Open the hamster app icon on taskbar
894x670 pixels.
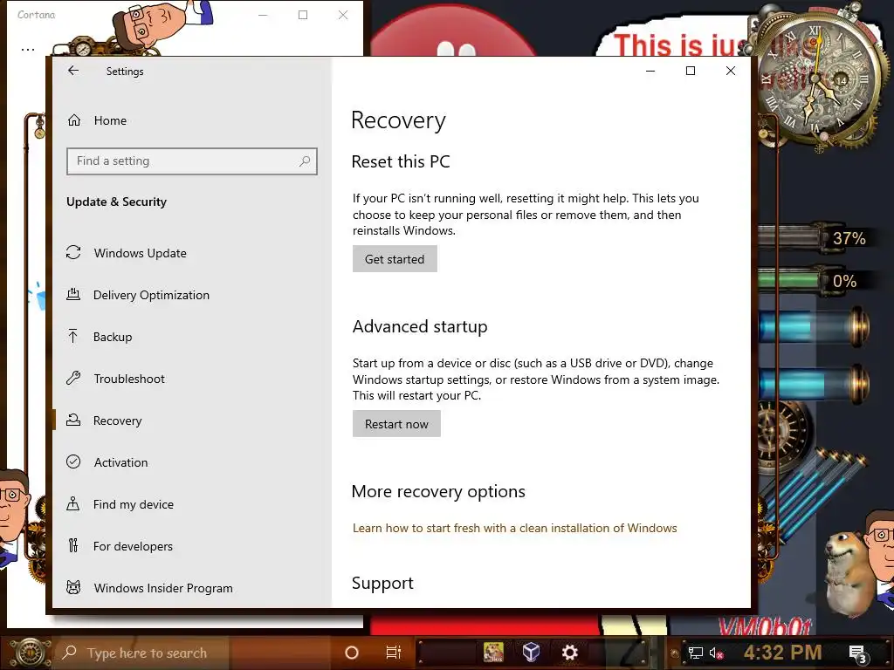click(493, 653)
